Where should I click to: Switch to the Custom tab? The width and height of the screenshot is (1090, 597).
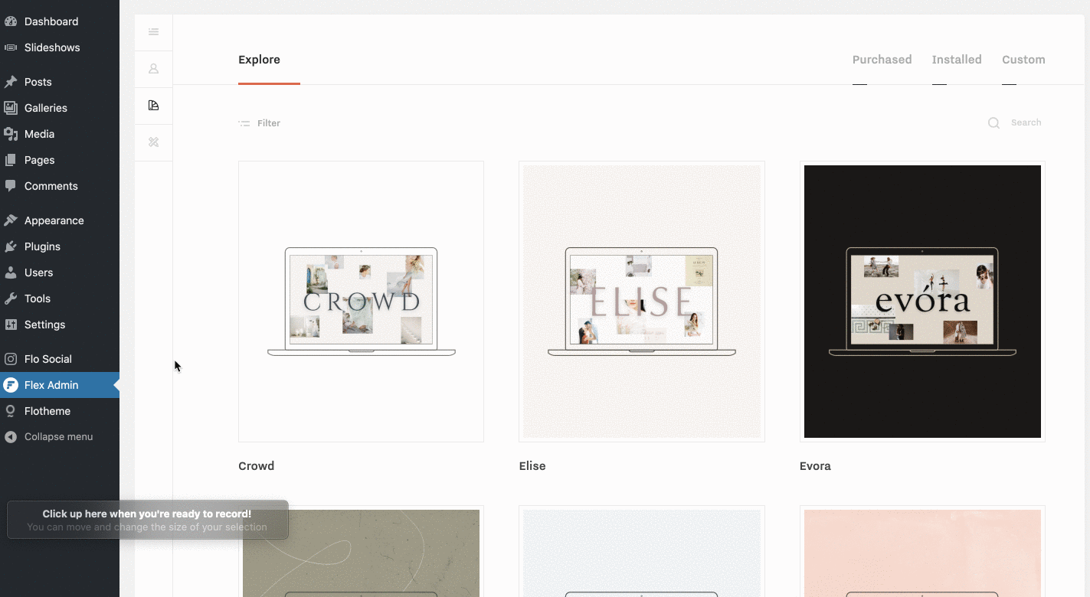(1023, 60)
